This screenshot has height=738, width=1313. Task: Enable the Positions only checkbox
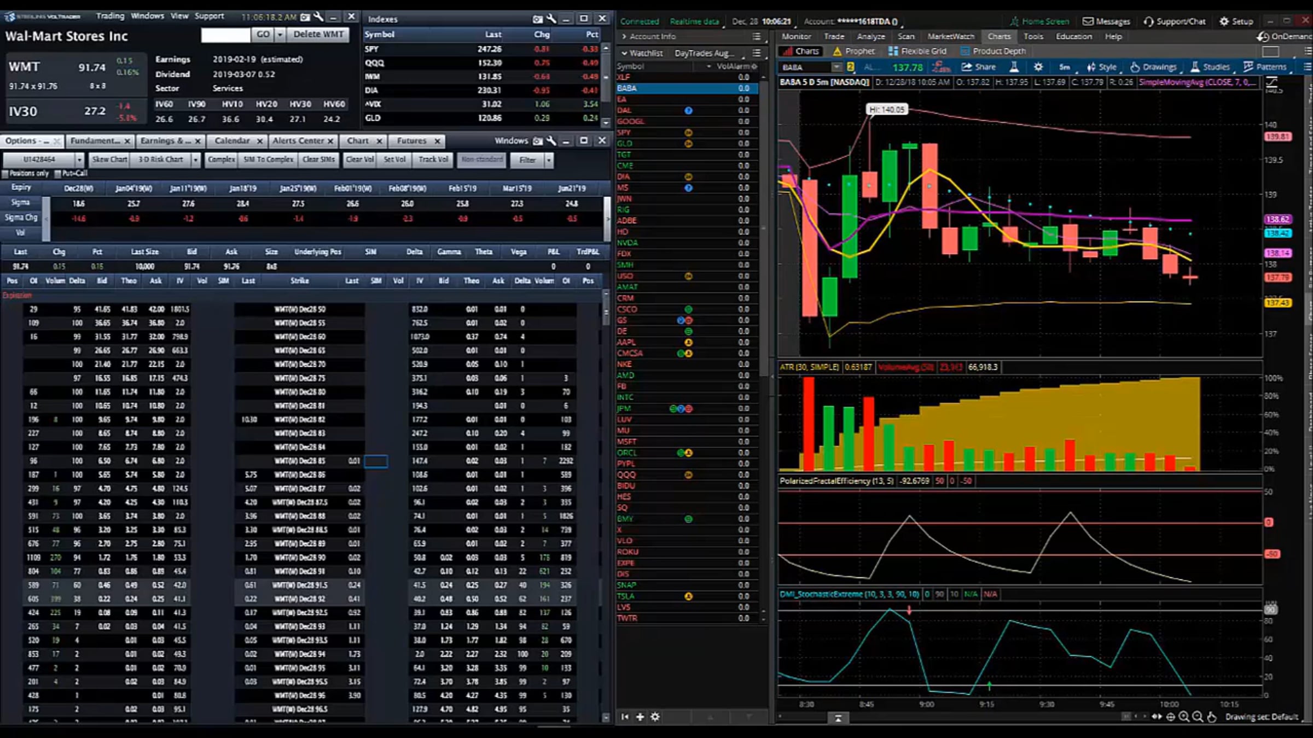coord(5,174)
